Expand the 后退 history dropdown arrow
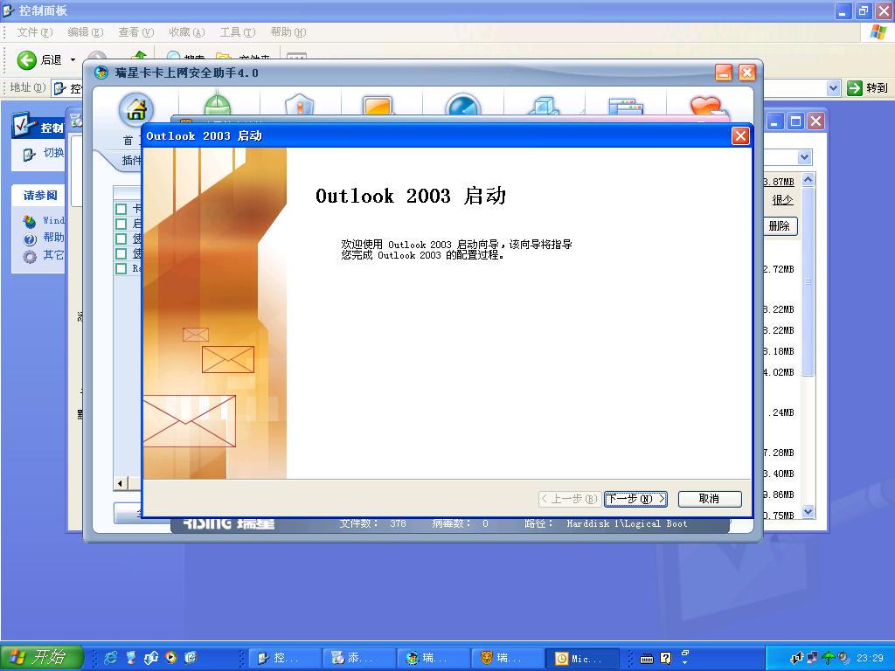The image size is (895, 671). 73,60
